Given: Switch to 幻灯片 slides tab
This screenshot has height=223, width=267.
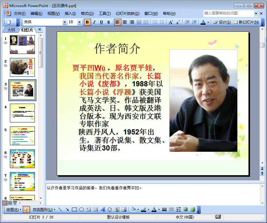Looking at the screenshot, I should point(27,30).
